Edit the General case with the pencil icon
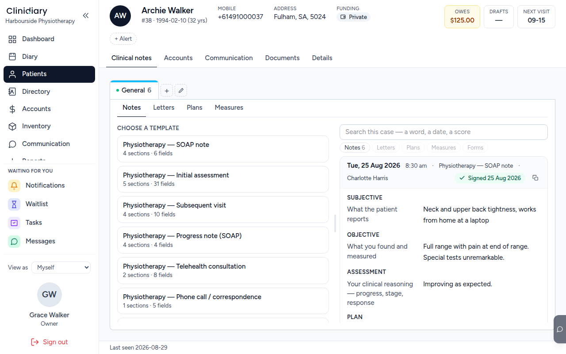Viewport: 566px width, 354px height. click(181, 90)
